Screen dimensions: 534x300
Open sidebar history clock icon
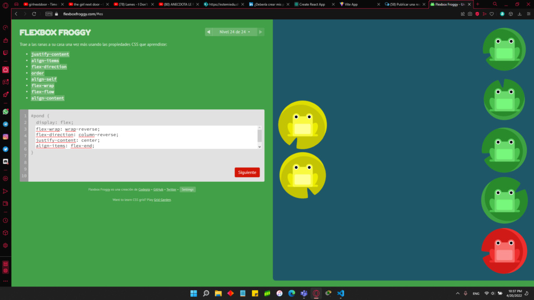(x=5, y=220)
